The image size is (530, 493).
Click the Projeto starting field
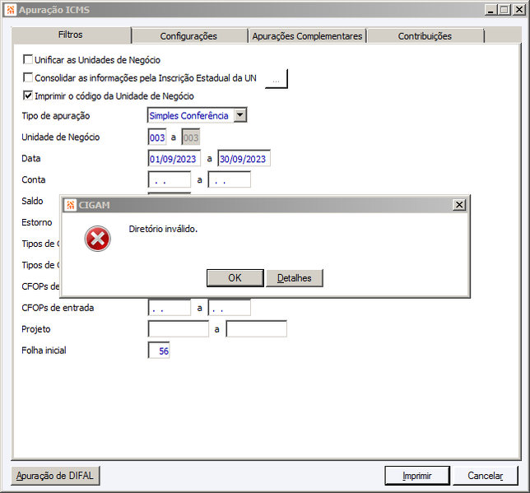pyautogui.click(x=179, y=329)
